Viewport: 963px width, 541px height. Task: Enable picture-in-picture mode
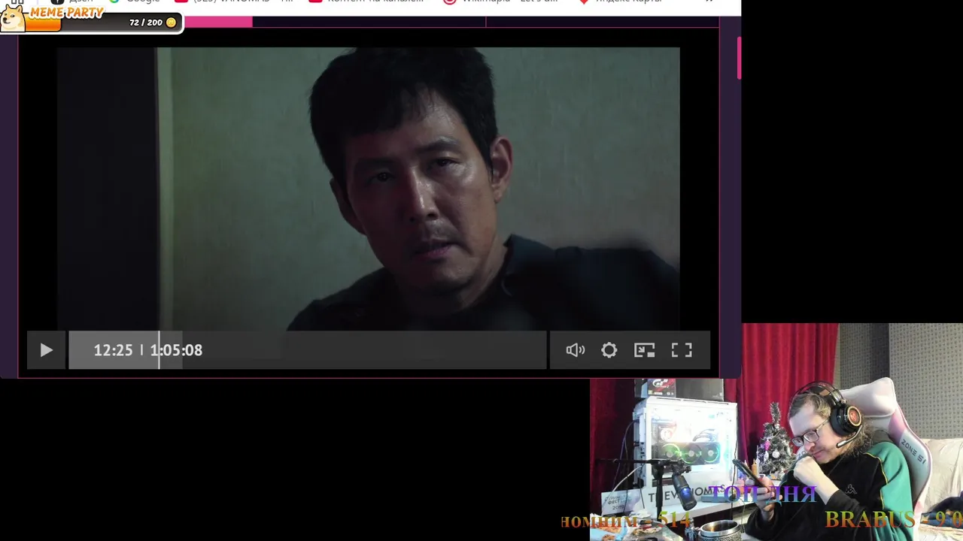tap(645, 350)
